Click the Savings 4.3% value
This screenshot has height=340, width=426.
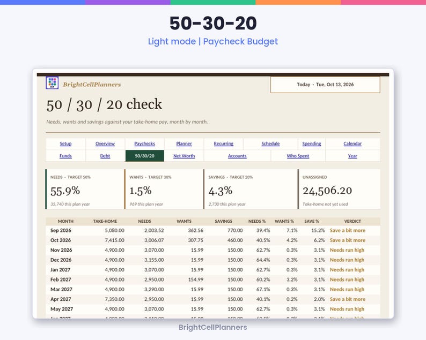click(x=221, y=191)
